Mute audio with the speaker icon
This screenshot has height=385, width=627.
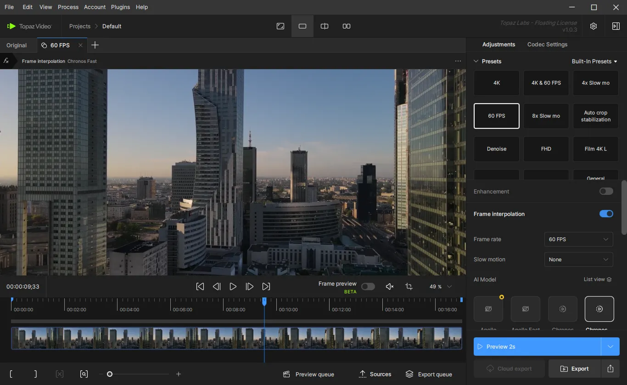390,286
